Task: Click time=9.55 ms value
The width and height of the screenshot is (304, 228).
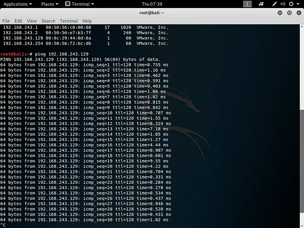Action: click(x=152, y=161)
